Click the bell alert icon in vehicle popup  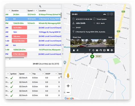coord(74,50)
